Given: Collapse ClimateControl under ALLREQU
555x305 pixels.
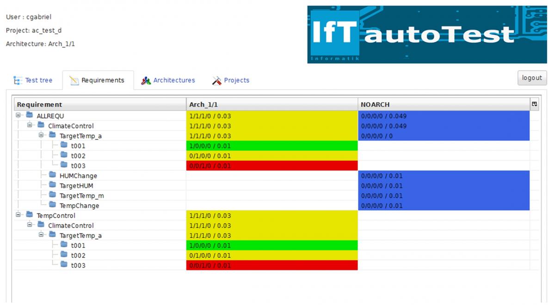Looking at the screenshot, I should coord(30,126).
